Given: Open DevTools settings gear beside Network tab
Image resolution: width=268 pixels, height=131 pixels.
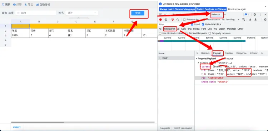Looking at the screenshot, I should pos(255,15).
